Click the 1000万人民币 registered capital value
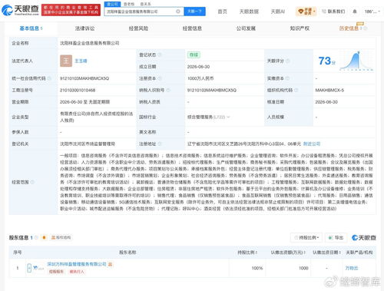 coord(200,78)
